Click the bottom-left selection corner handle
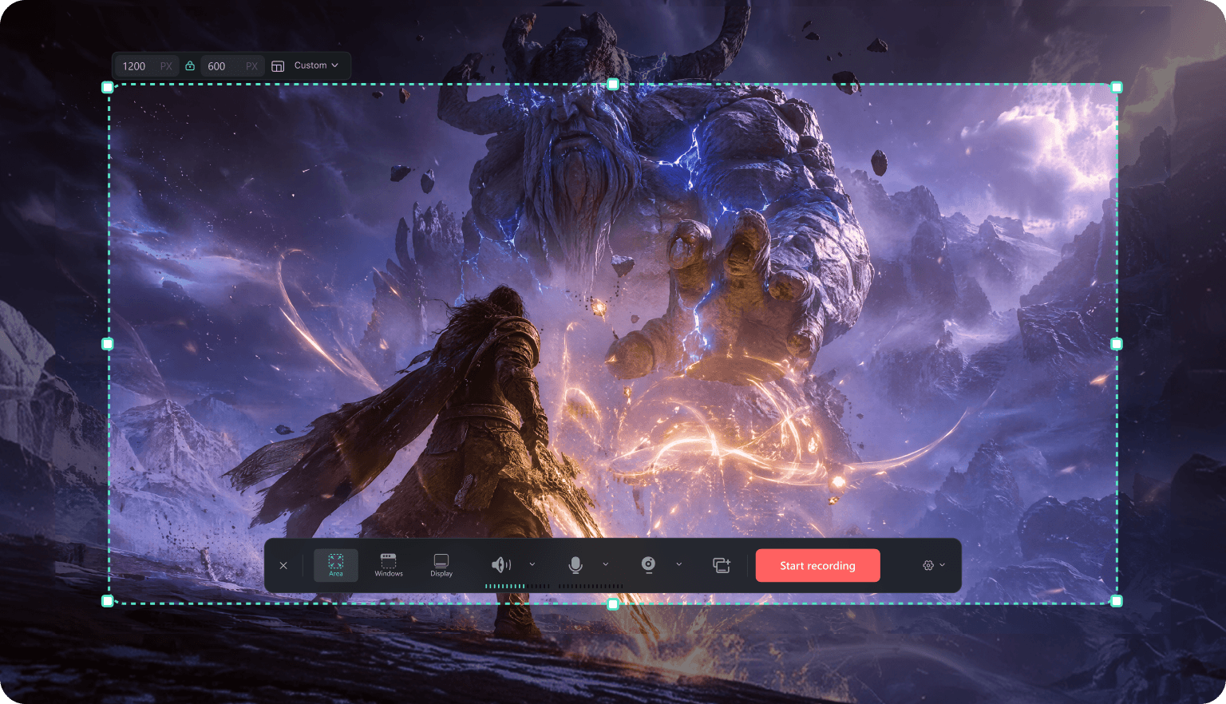 tap(108, 601)
